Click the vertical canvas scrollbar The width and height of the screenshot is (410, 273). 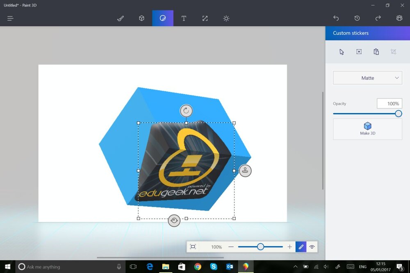coord(323,141)
